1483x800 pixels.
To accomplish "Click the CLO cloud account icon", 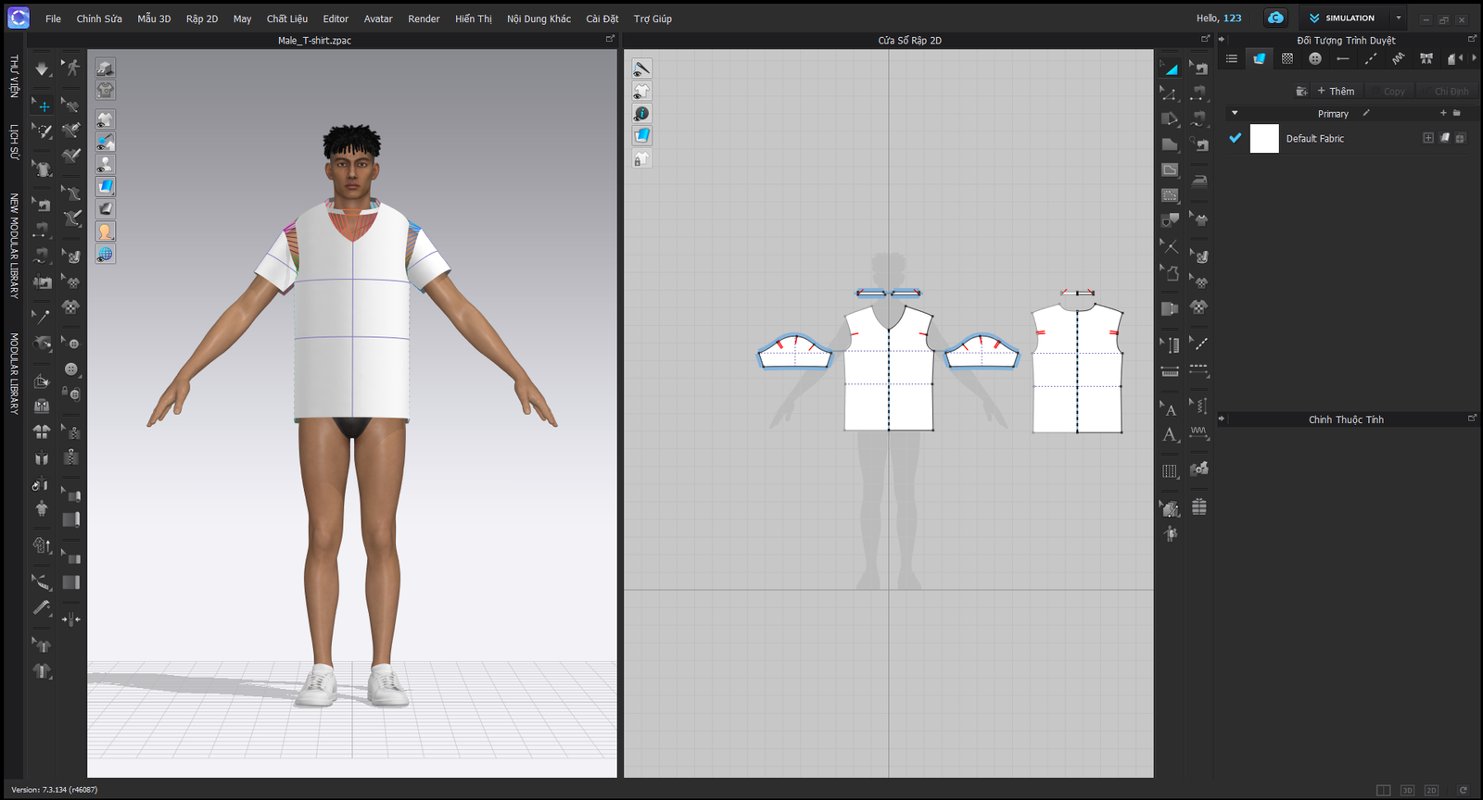I will coord(1276,18).
